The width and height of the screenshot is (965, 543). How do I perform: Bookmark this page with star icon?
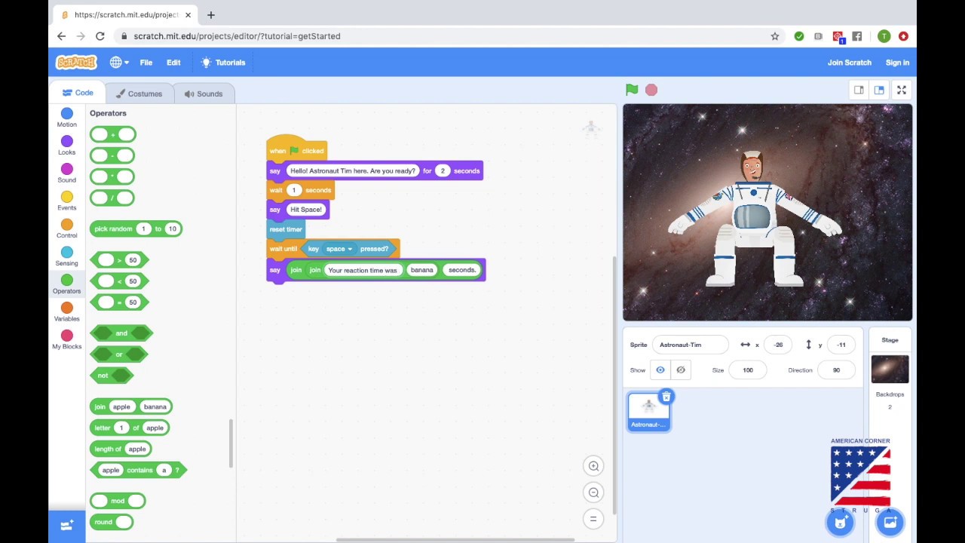point(774,35)
